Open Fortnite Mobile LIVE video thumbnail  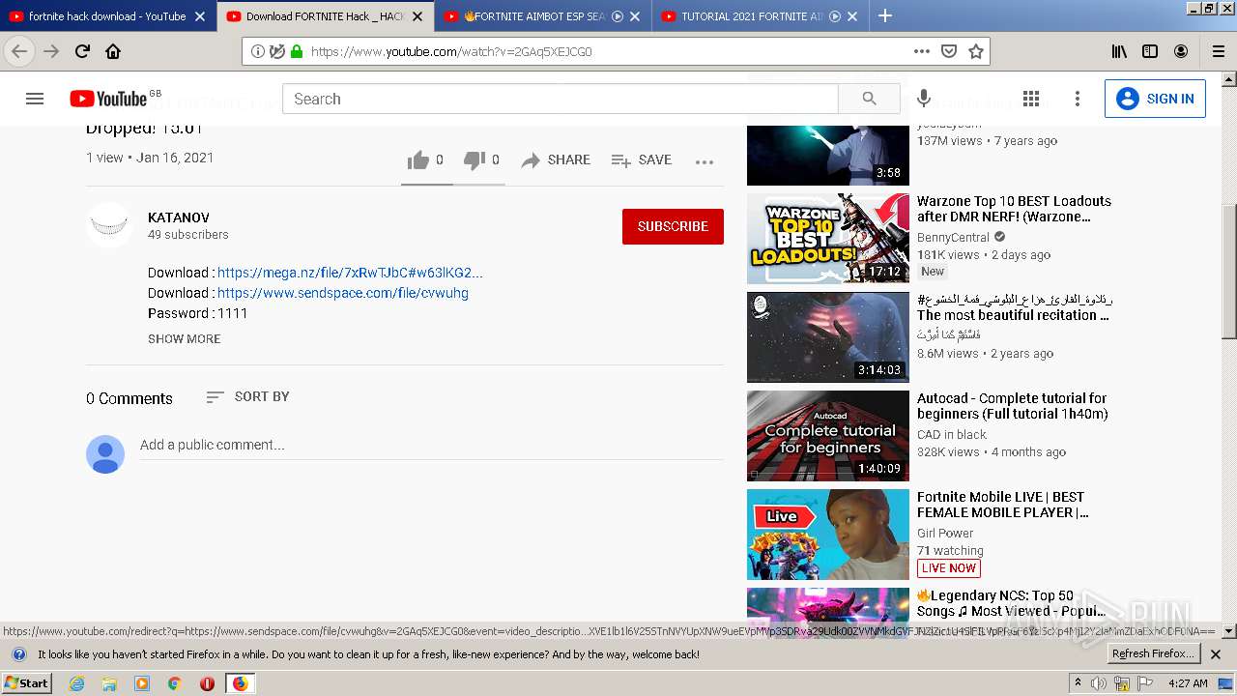point(828,534)
